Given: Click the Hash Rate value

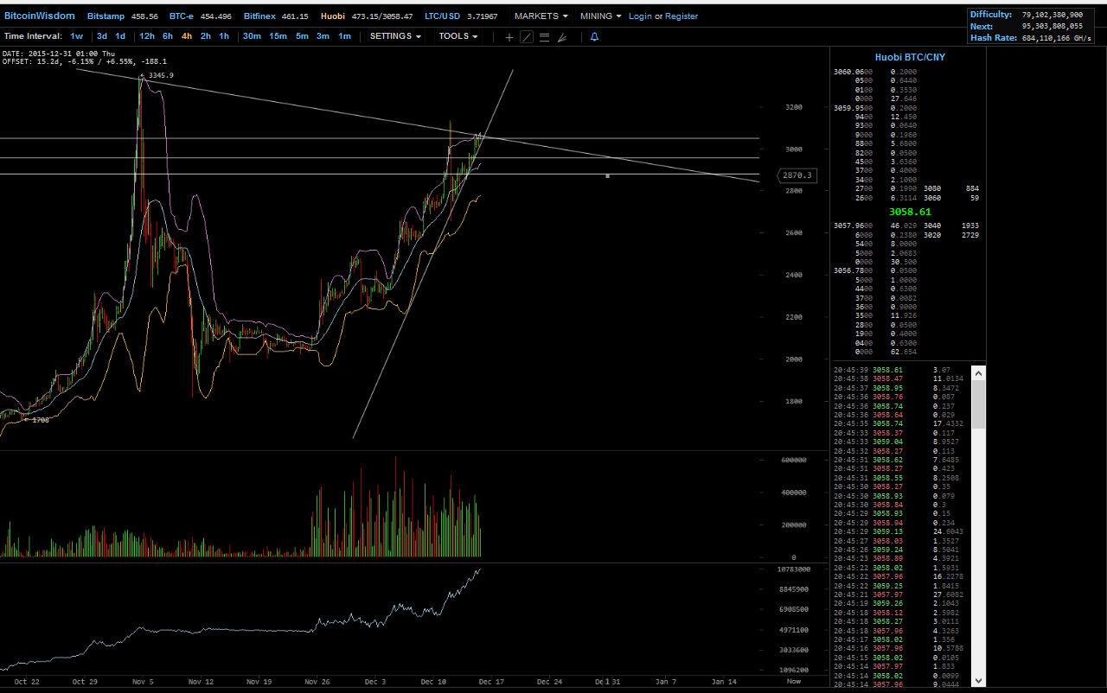Looking at the screenshot, I should [1057, 38].
